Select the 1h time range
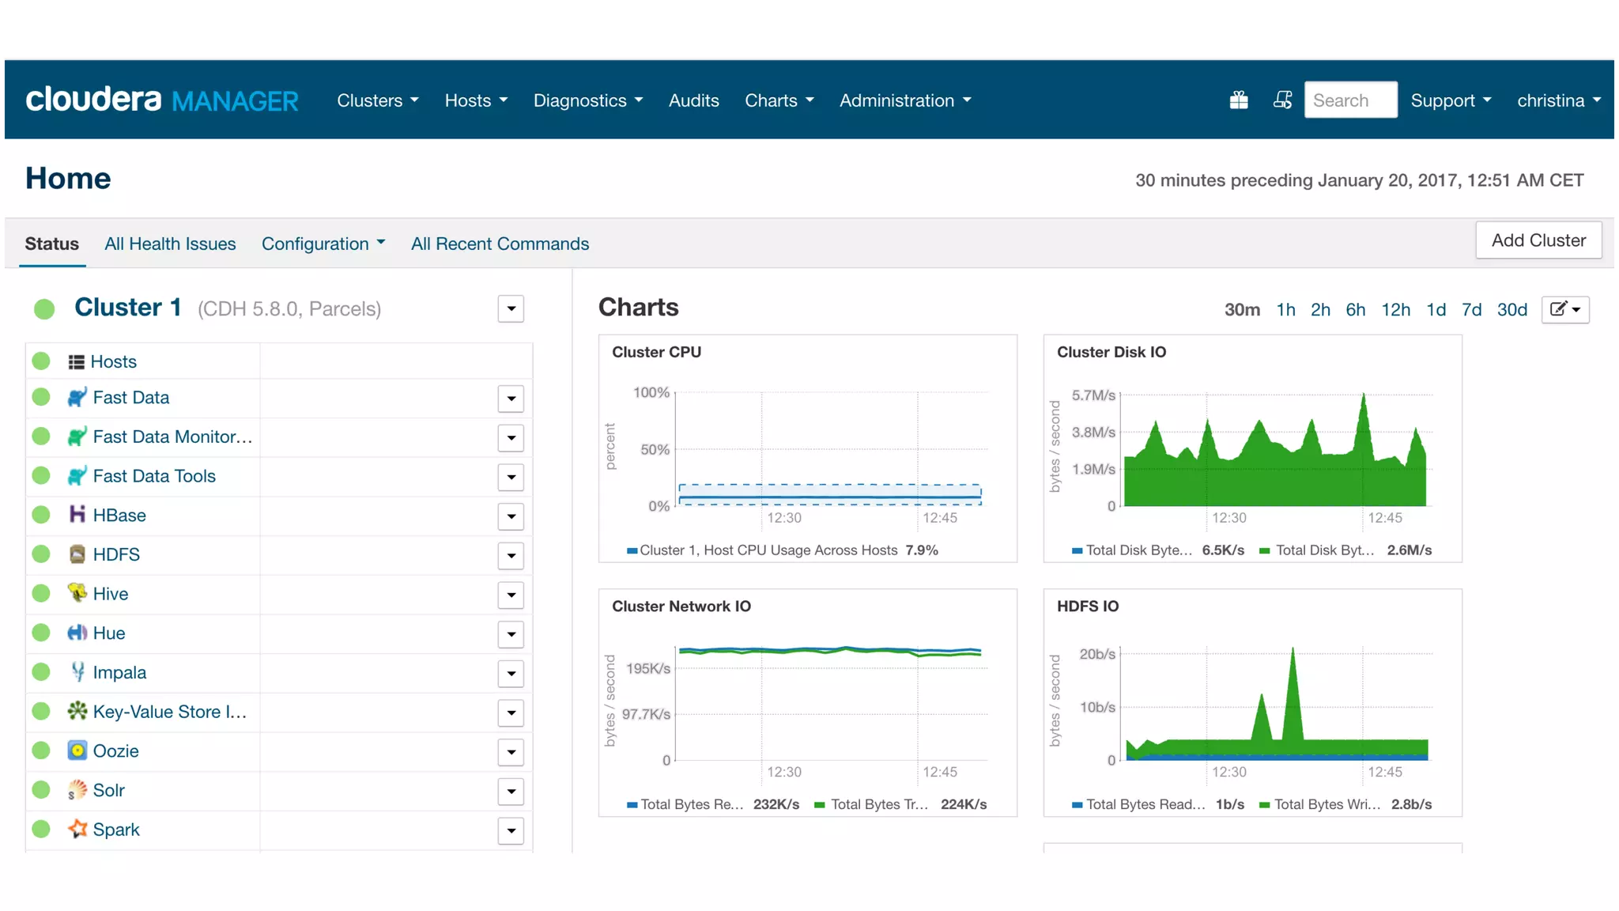This screenshot has height=911, width=1619. (x=1285, y=310)
